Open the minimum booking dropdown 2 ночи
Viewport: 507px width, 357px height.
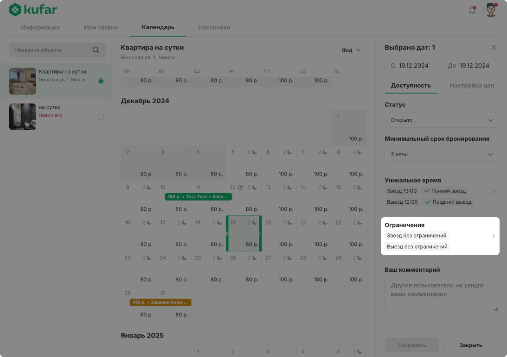[441, 154]
